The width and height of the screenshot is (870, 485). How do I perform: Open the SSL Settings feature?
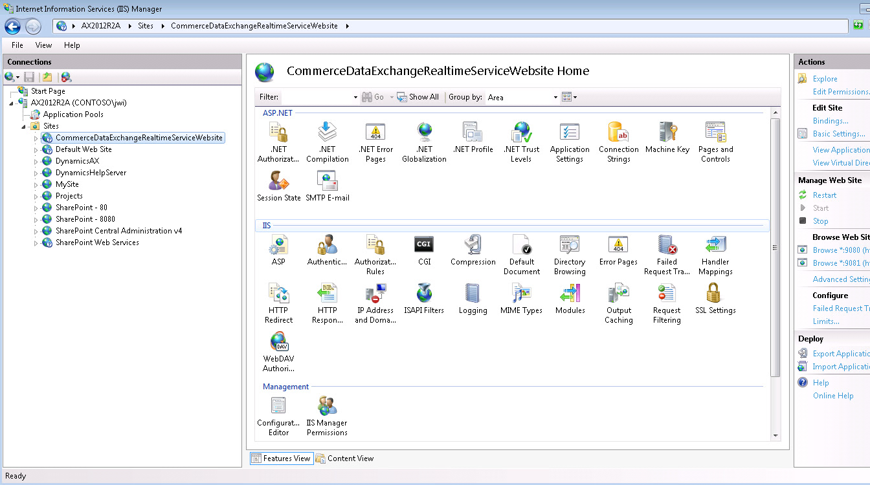(x=715, y=299)
